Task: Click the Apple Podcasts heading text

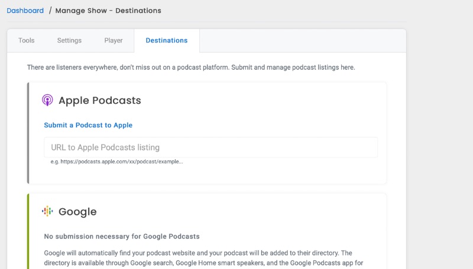Action: (x=99, y=100)
